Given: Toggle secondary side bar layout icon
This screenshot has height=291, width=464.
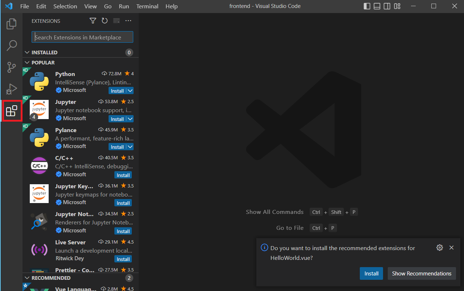Looking at the screenshot, I should click(387, 6).
